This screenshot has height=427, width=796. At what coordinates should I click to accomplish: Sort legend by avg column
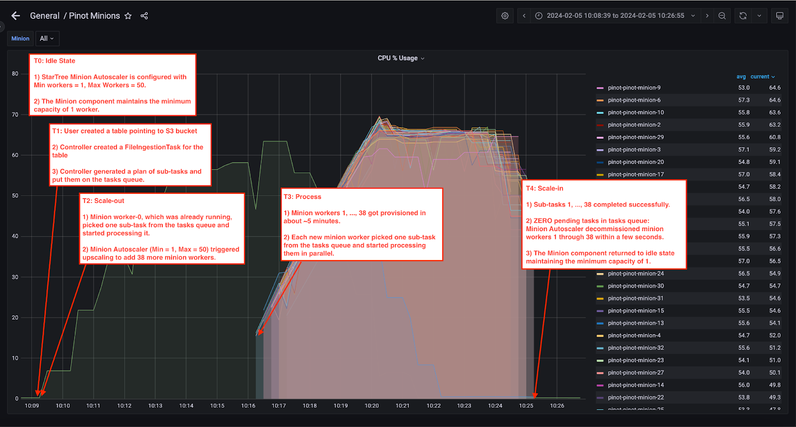point(741,77)
